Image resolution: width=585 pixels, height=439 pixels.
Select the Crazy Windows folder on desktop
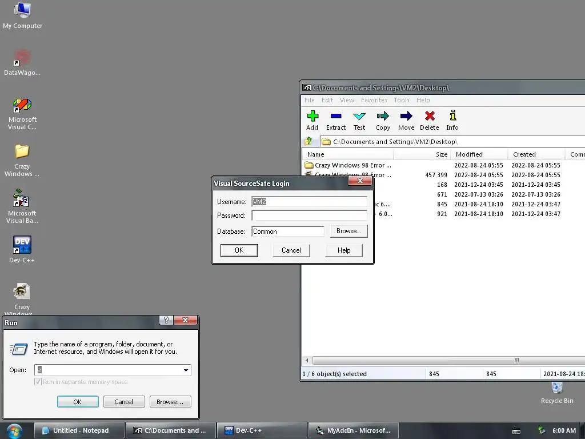pyautogui.click(x=22, y=161)
